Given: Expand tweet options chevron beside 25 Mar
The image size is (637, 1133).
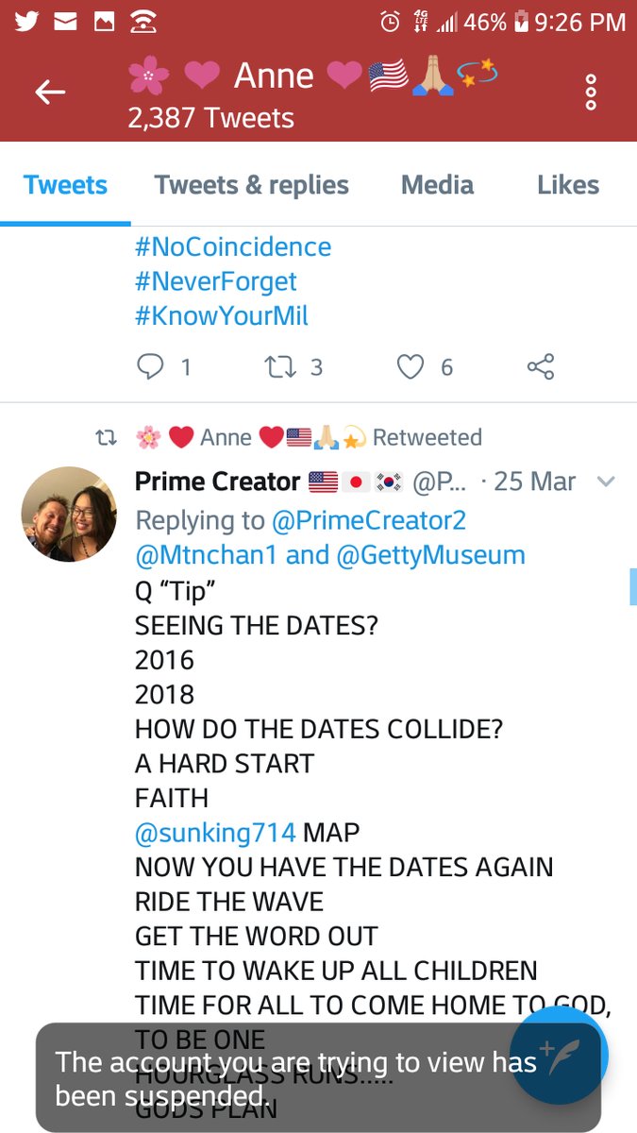Looking at the screenshot, I should coord(606,482).
